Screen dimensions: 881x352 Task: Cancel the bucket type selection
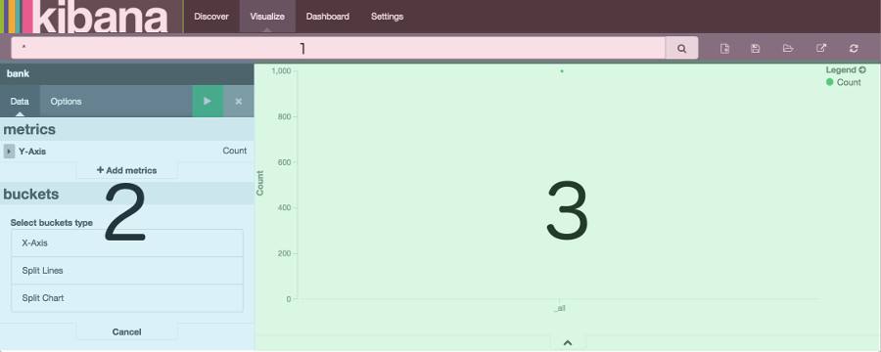tap(127, 331)
